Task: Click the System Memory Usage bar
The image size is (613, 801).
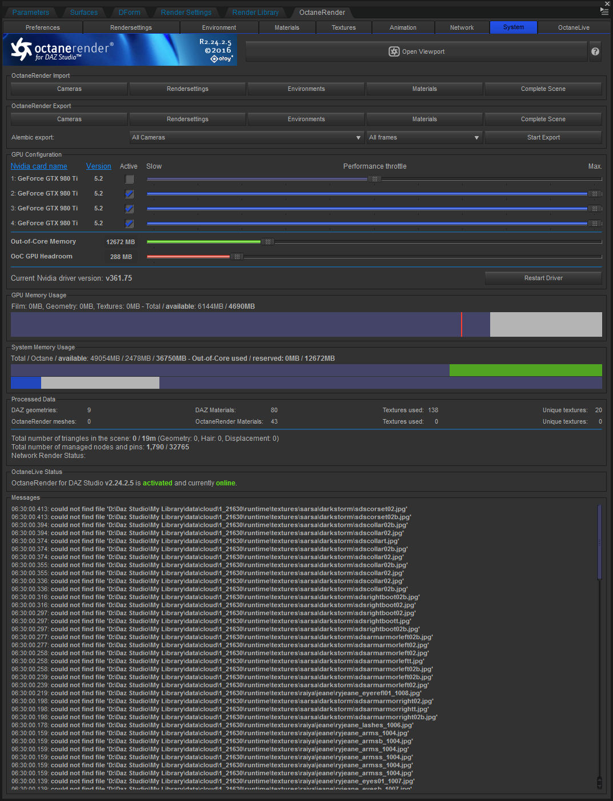Action: tap(306, 377)
